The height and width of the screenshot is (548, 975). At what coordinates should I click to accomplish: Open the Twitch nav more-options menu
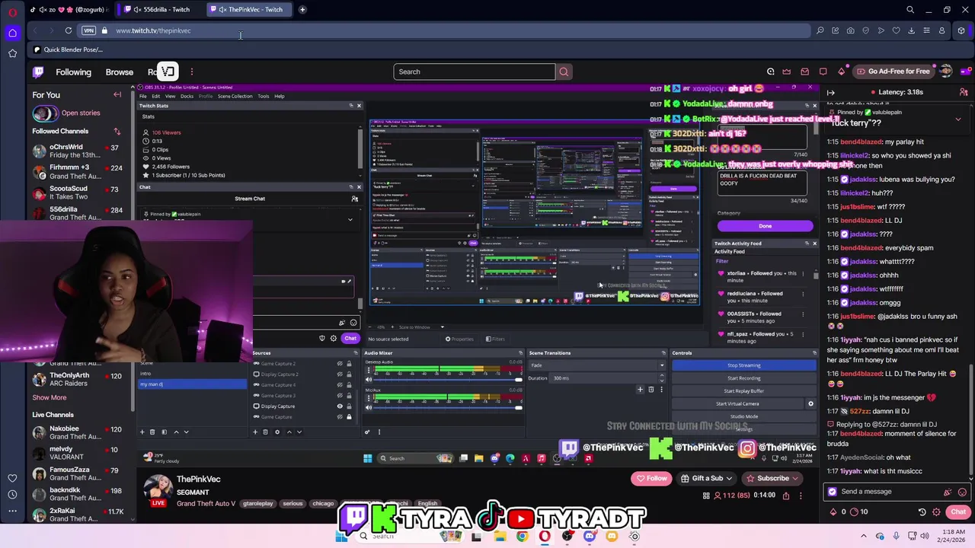tap(192, 72)
